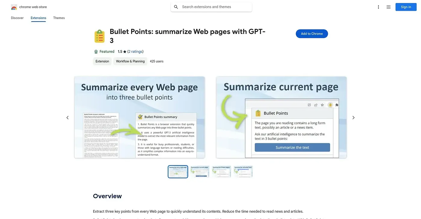421x219 pixels.
Task: Click the Chrome Web Store rainbow logo
Action: coord(14,7)
